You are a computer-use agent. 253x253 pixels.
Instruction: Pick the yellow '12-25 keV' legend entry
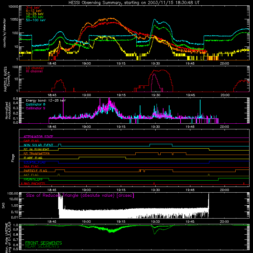point(35,14)
